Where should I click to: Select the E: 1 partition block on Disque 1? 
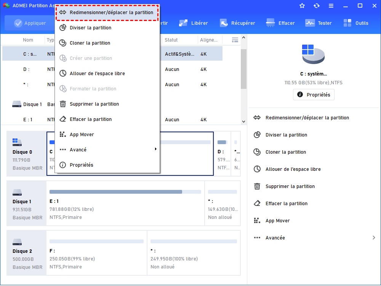(125, 203)
